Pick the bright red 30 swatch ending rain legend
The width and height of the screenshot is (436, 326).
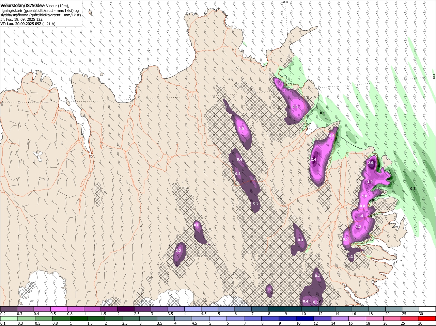427,319
